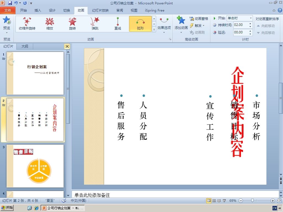The image size is (283, 212).
Task: Select the Arc (弧形) motion path
Action: pos(140,24)
